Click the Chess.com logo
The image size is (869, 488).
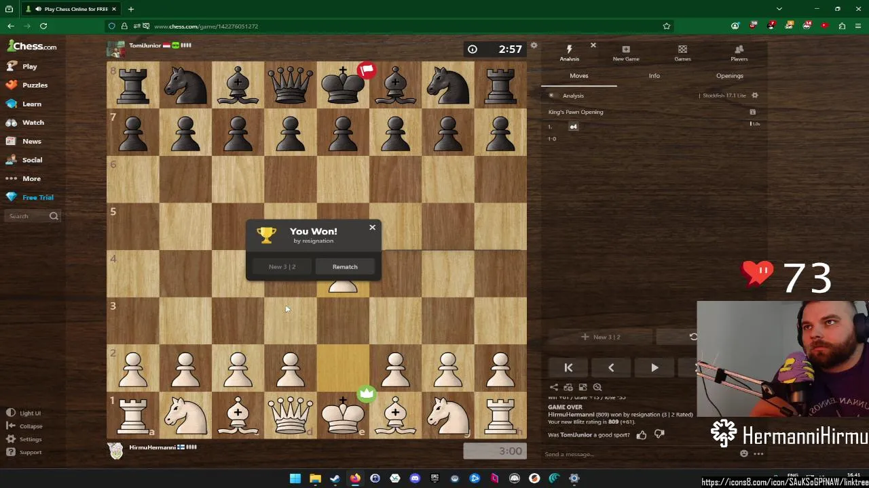[x=32, y=47]
